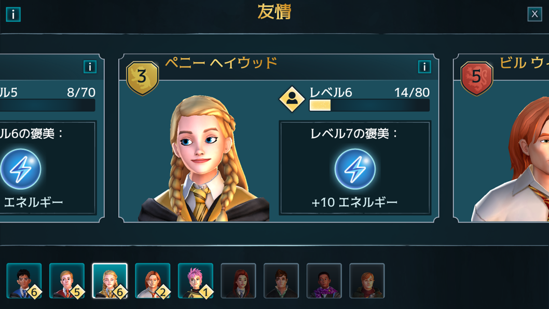Select the red-haired friend level 2 thumbnail
Image resolution: width=549 pixels, height=309 pixels.
(153, 280)
